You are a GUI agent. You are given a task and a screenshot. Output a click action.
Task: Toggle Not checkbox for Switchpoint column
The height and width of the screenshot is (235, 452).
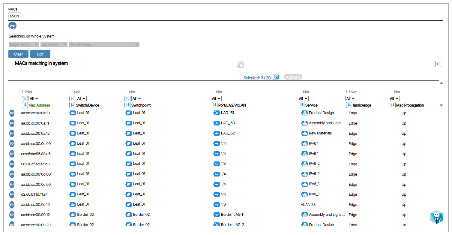click(x=127, y=92)
